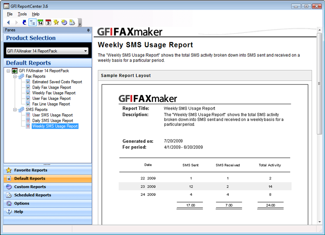Click the Fax Reports folder icon
325x235 pixels.
21,76
